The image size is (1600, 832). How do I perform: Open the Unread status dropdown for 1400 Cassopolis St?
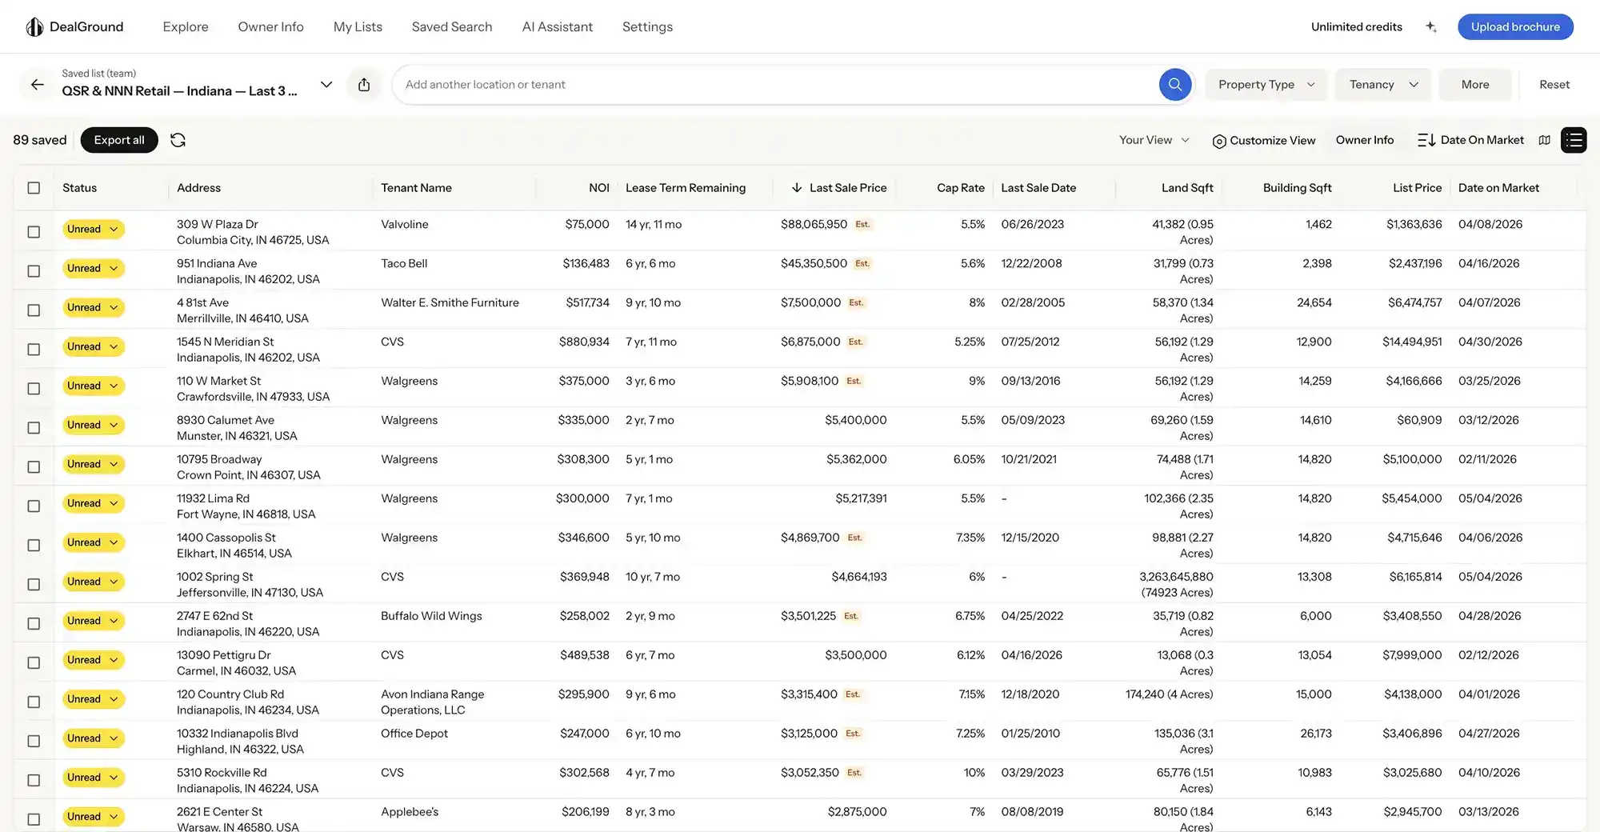coord(93,543)
